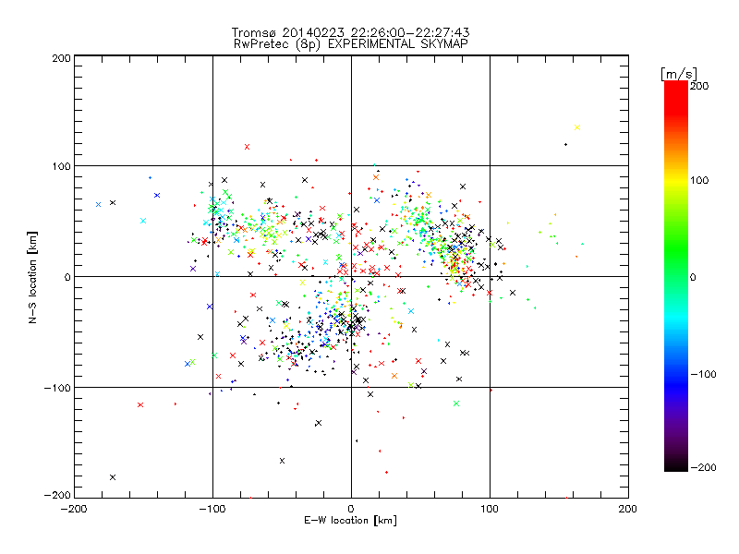This screenshot has height=554, width=739.
Task: Click the x-axis tick label -200
Action: click(x=74, y=509)
